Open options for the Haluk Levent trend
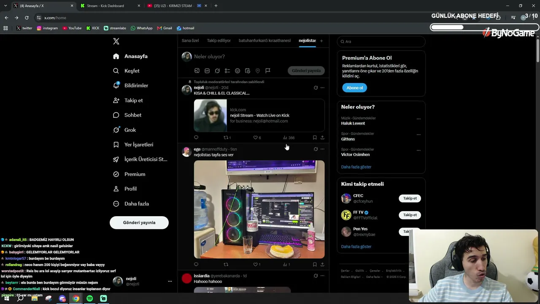This screenshot has width=540, height=304. click(x=418, y=119)
